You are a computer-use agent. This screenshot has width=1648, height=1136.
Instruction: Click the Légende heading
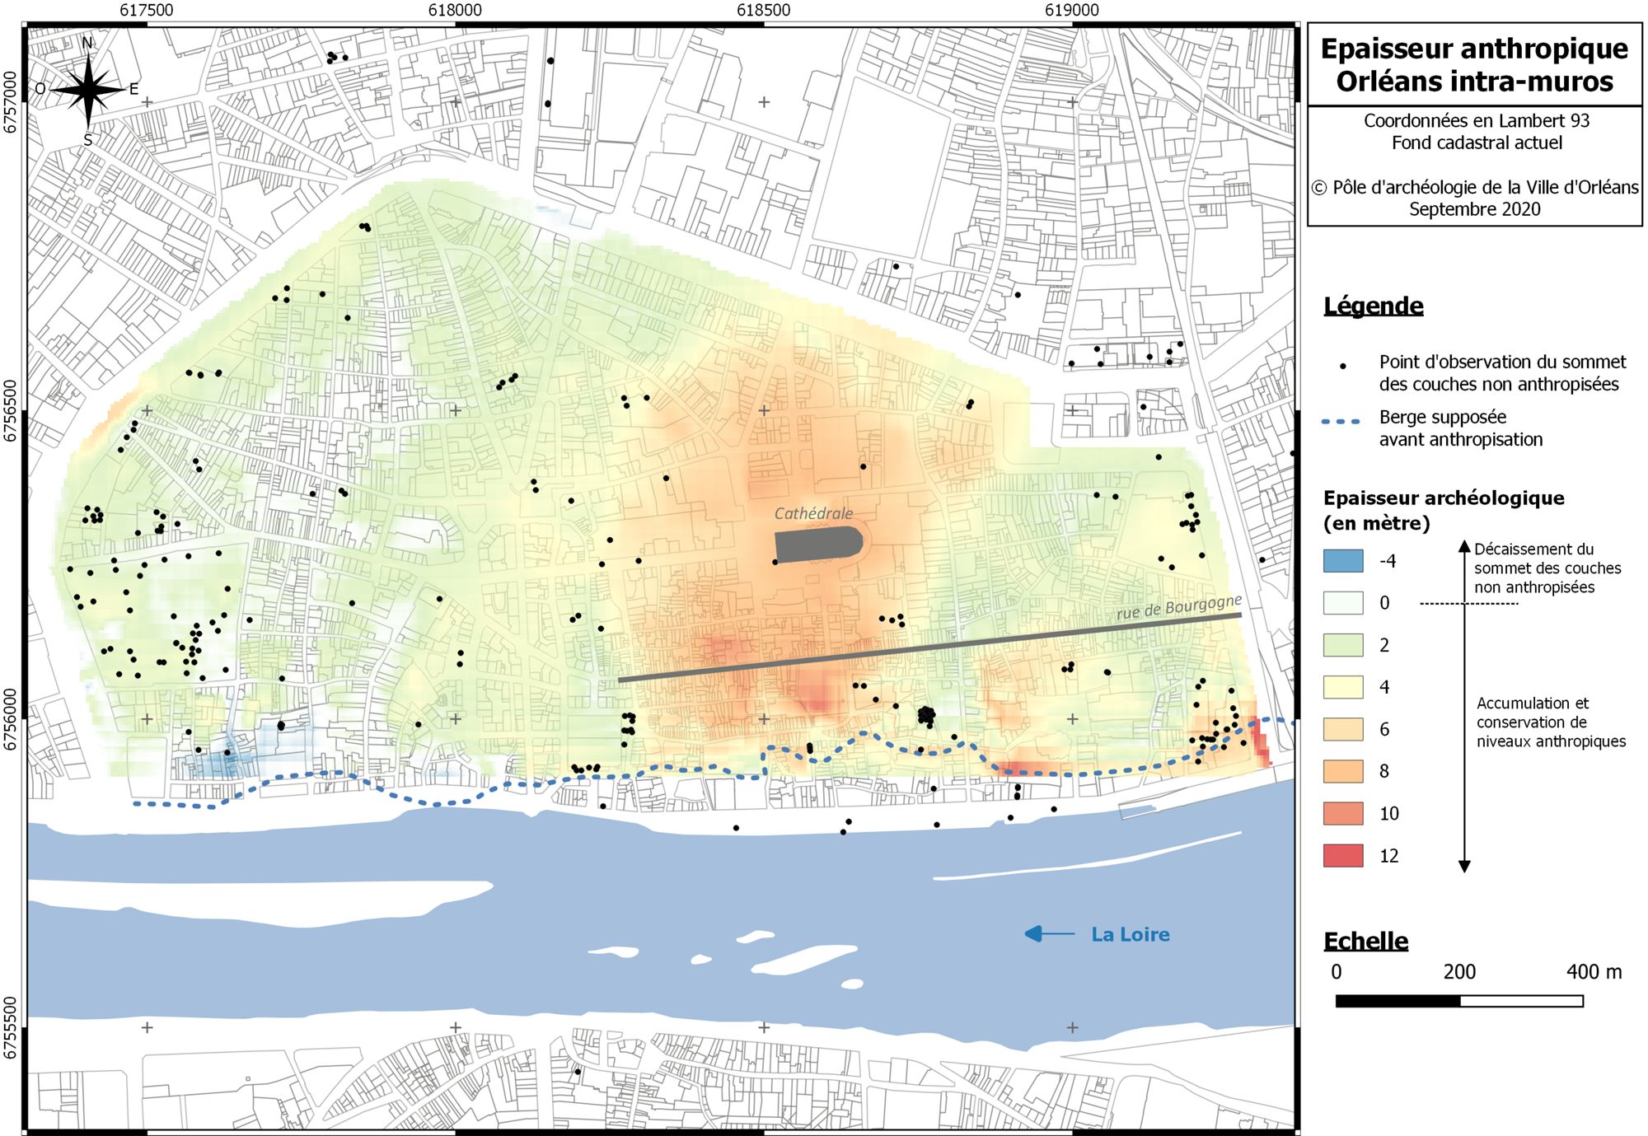pyautogui.click(x=1373, y=306)
